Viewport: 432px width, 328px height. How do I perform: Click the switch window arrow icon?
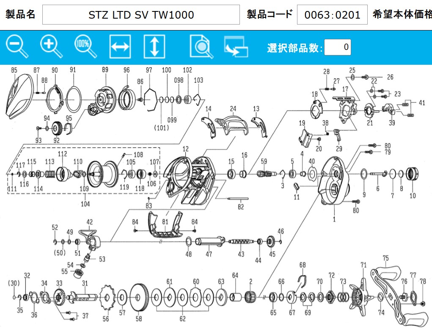coord(236,47)
